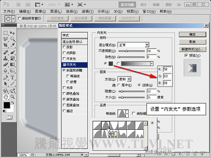The width and height of the screenshot is (211, 158).
Task: Select the Eyedropper tool
Action: click(x=13, y=45)
